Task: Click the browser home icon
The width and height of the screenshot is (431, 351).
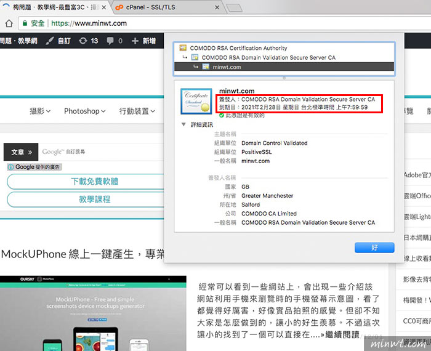Action: pyautogui.click(x=9, y=23)
